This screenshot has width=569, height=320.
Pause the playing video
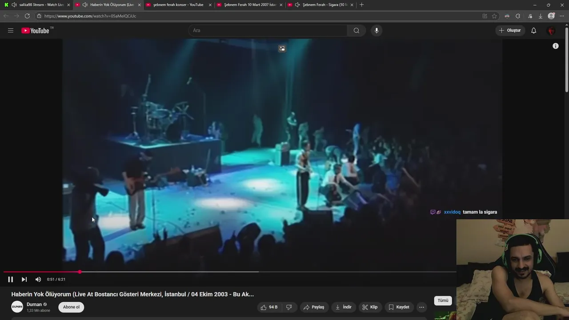click(x=11, y=280)
